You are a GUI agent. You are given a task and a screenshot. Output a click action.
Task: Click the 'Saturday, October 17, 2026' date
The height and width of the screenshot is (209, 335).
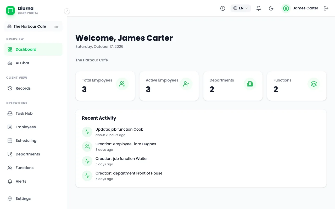pyautogui.click(x=99, y=47)
